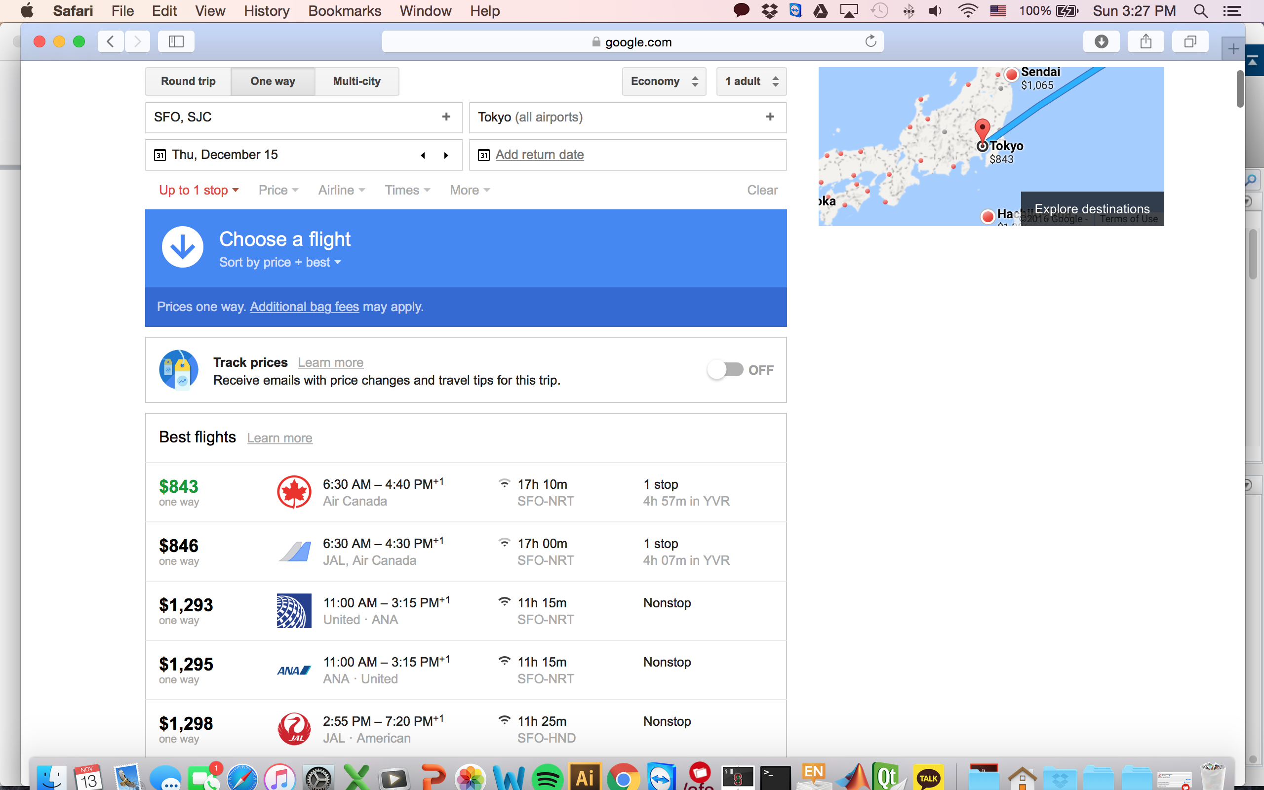Clear all flight filters
The width and height of the screenshot is (1264, 790).
[762, 190]
